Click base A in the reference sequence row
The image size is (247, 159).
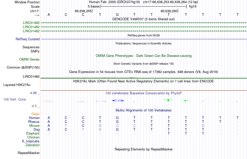pos(49,15)
